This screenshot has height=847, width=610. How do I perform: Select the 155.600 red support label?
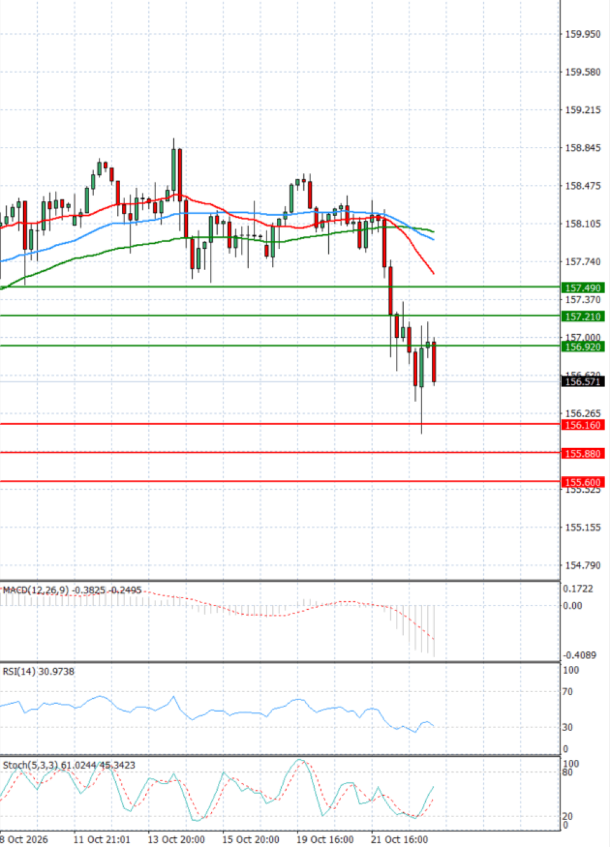(583, 482)
